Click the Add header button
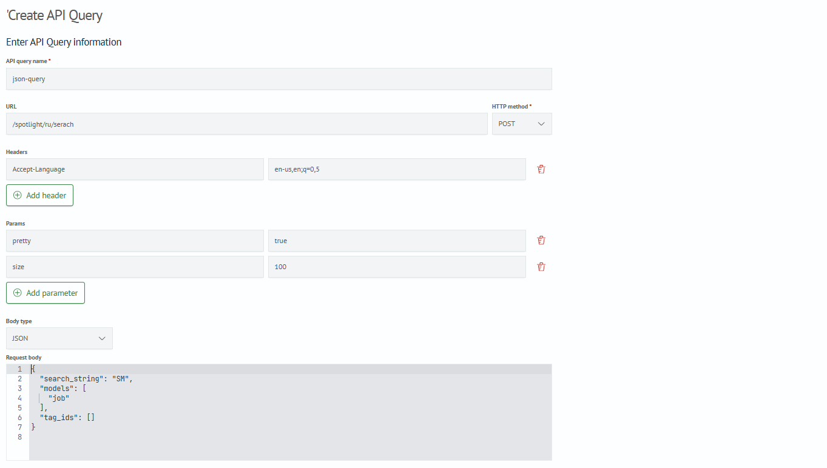Viewport: 827px width, 468px height. [40, 195]
